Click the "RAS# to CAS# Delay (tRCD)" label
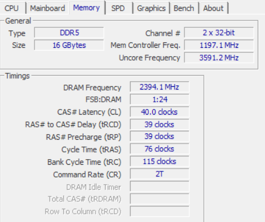Image resolution: width=265 pixels, height=222 pixels. click(x=73, y=125)
